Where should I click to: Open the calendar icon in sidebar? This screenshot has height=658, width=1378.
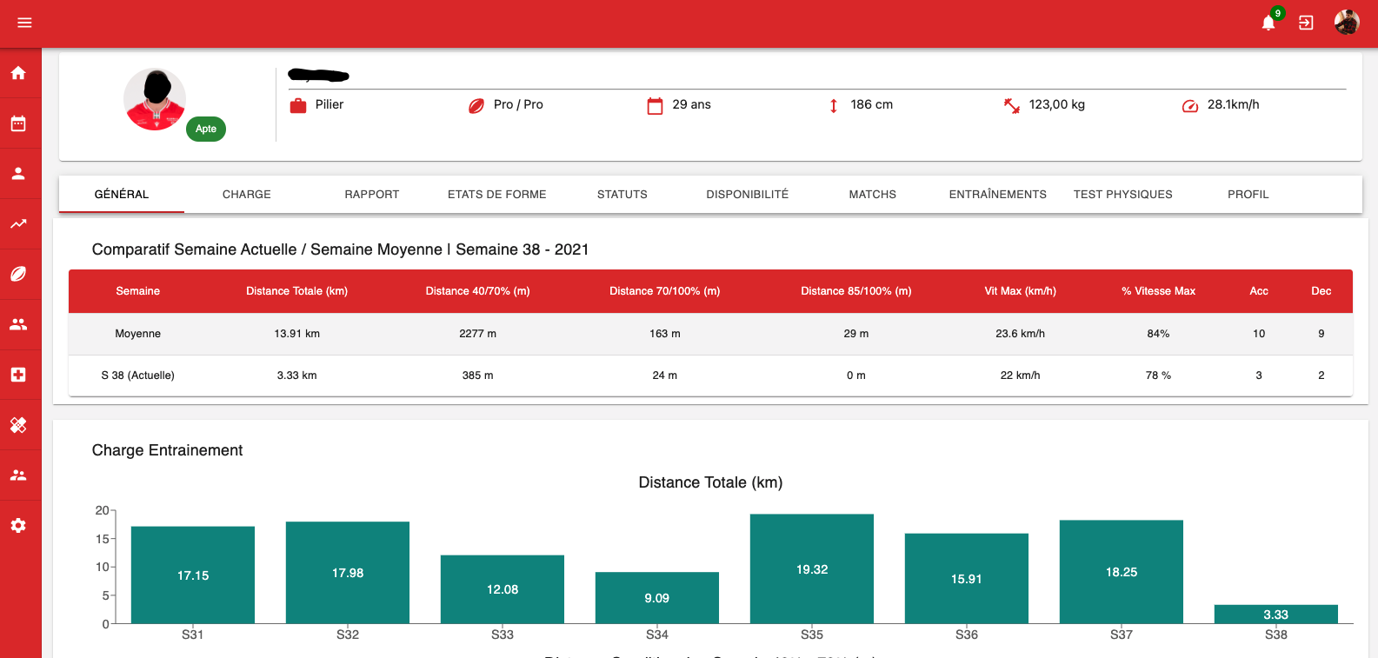18,123
